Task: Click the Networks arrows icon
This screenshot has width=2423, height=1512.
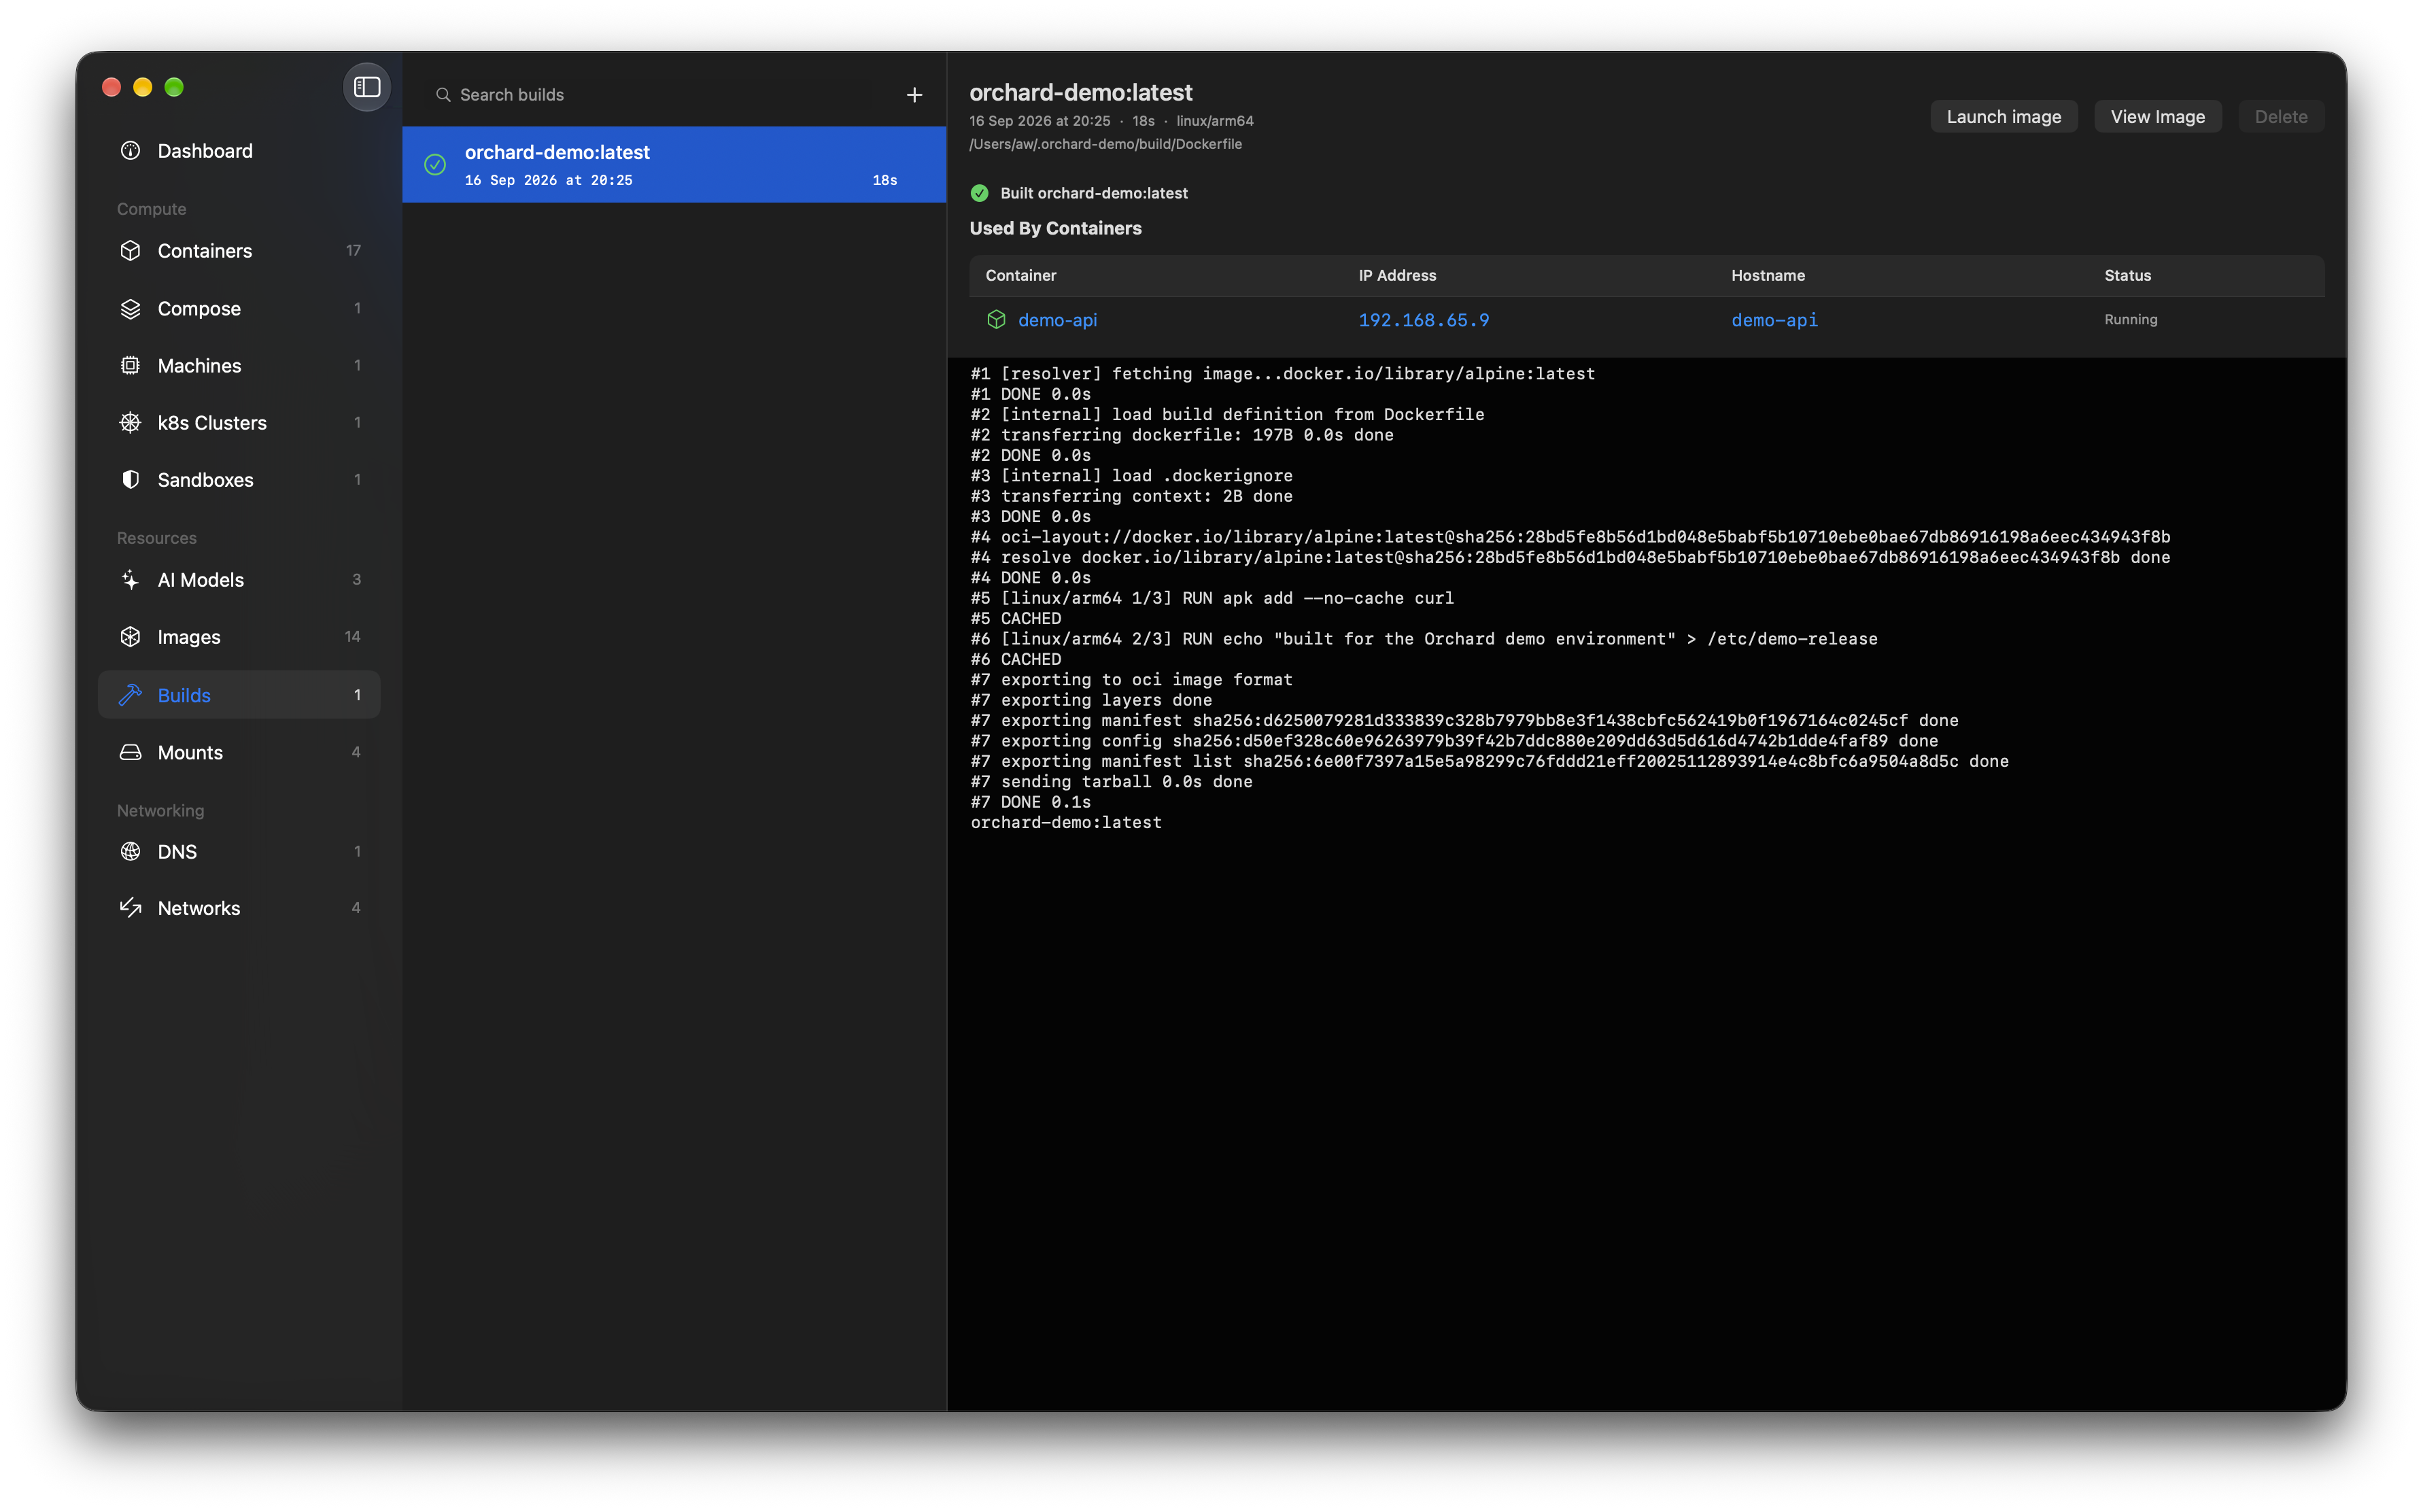Action: click(x=130, y=907)
